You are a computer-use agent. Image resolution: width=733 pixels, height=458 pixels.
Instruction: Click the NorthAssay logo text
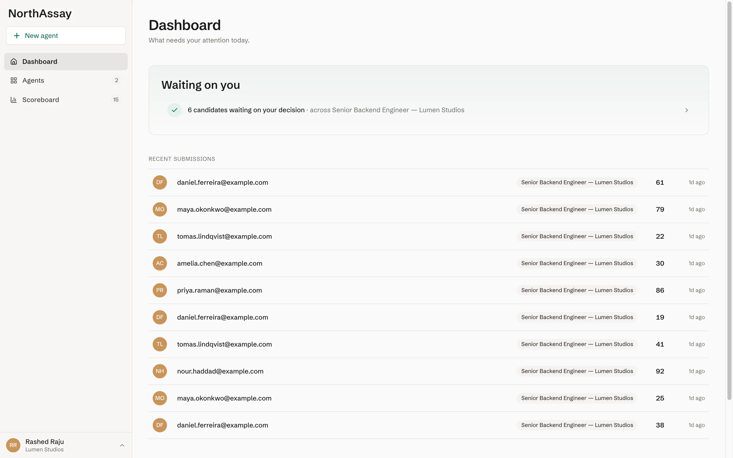coord(40,13)
